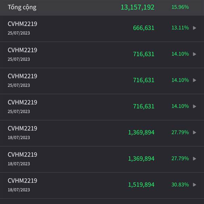Select the 30.83% percentage figure
This screenshot has width=204, height=204.
(180, 185)
